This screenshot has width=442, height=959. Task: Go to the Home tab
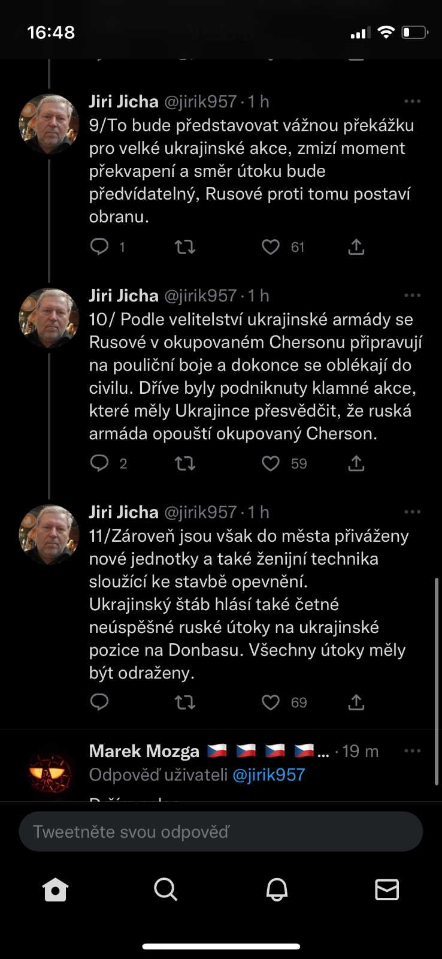coord(56,890)
